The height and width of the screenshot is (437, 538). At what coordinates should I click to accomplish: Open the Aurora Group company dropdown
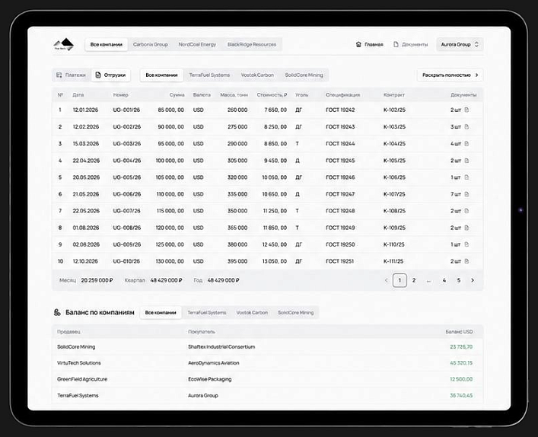[460, 44]
